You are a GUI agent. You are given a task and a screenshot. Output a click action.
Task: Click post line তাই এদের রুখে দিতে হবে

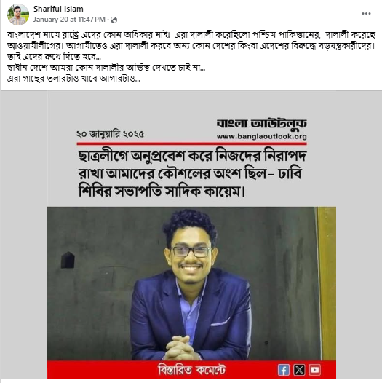tap(54, 57)
